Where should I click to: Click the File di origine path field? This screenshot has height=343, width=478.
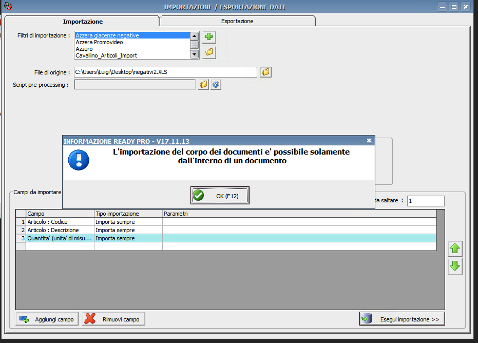click(x=165, y=72)
